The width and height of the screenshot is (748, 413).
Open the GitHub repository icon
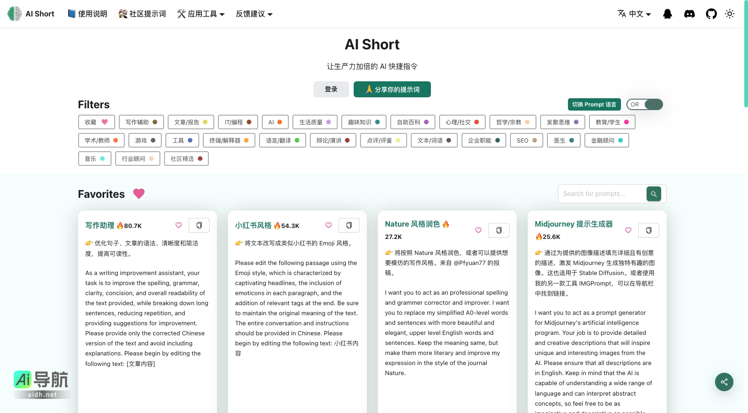(711, 14)
